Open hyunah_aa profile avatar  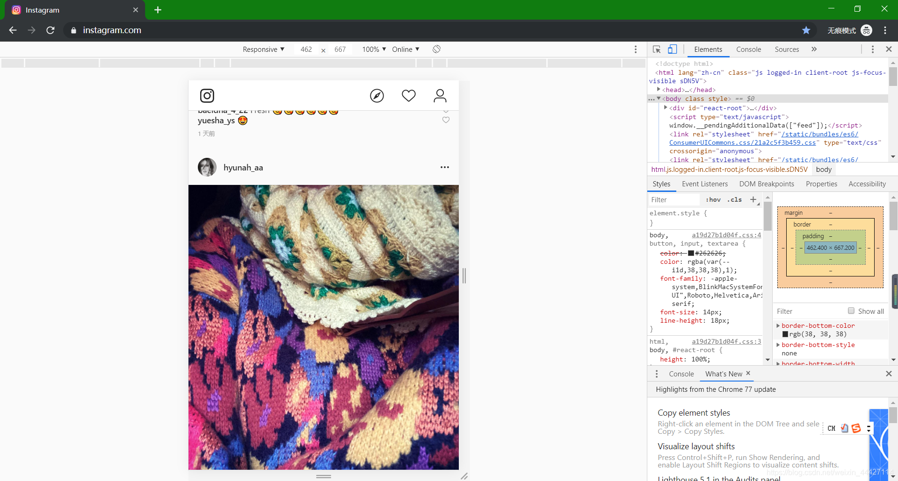point(207,167)
